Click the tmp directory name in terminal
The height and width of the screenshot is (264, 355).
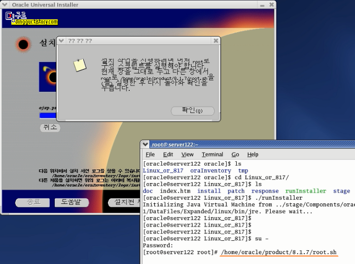click(243, 171)
